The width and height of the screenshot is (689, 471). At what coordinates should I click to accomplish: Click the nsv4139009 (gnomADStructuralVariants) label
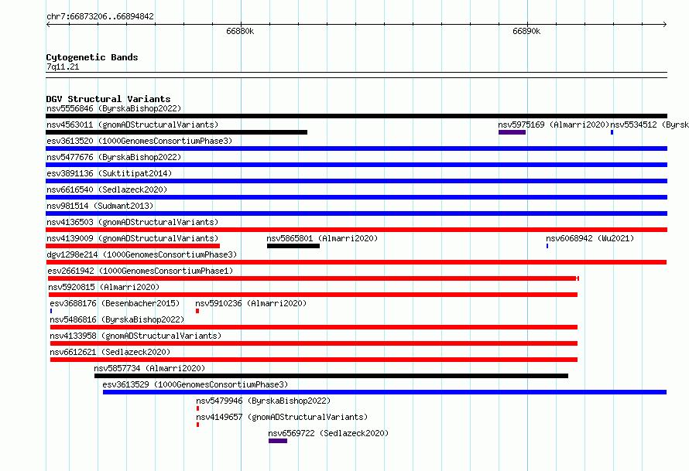(132, 238)
